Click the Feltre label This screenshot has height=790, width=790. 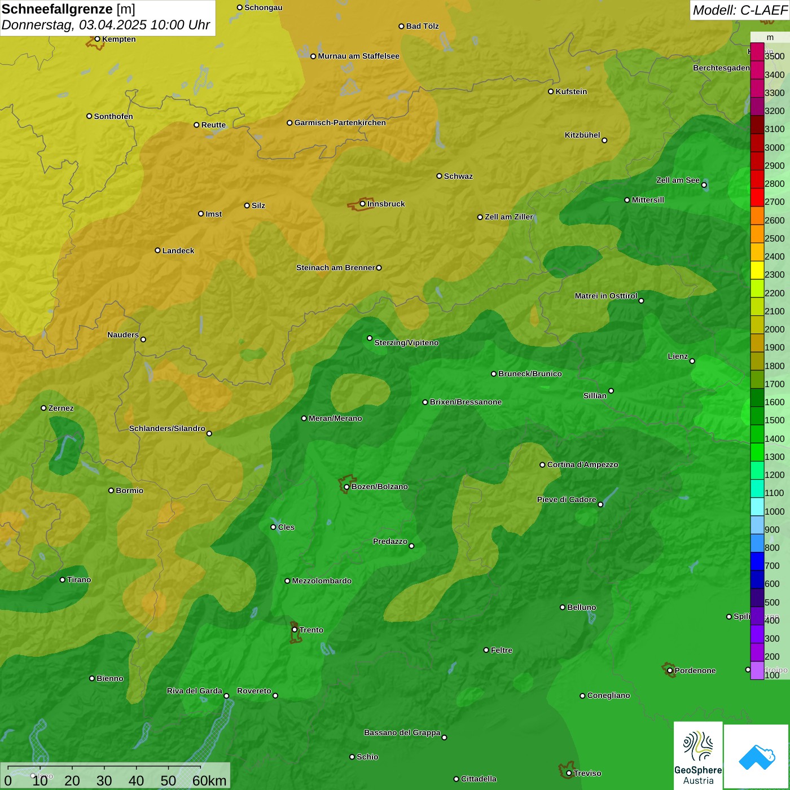tap(502, 650)
